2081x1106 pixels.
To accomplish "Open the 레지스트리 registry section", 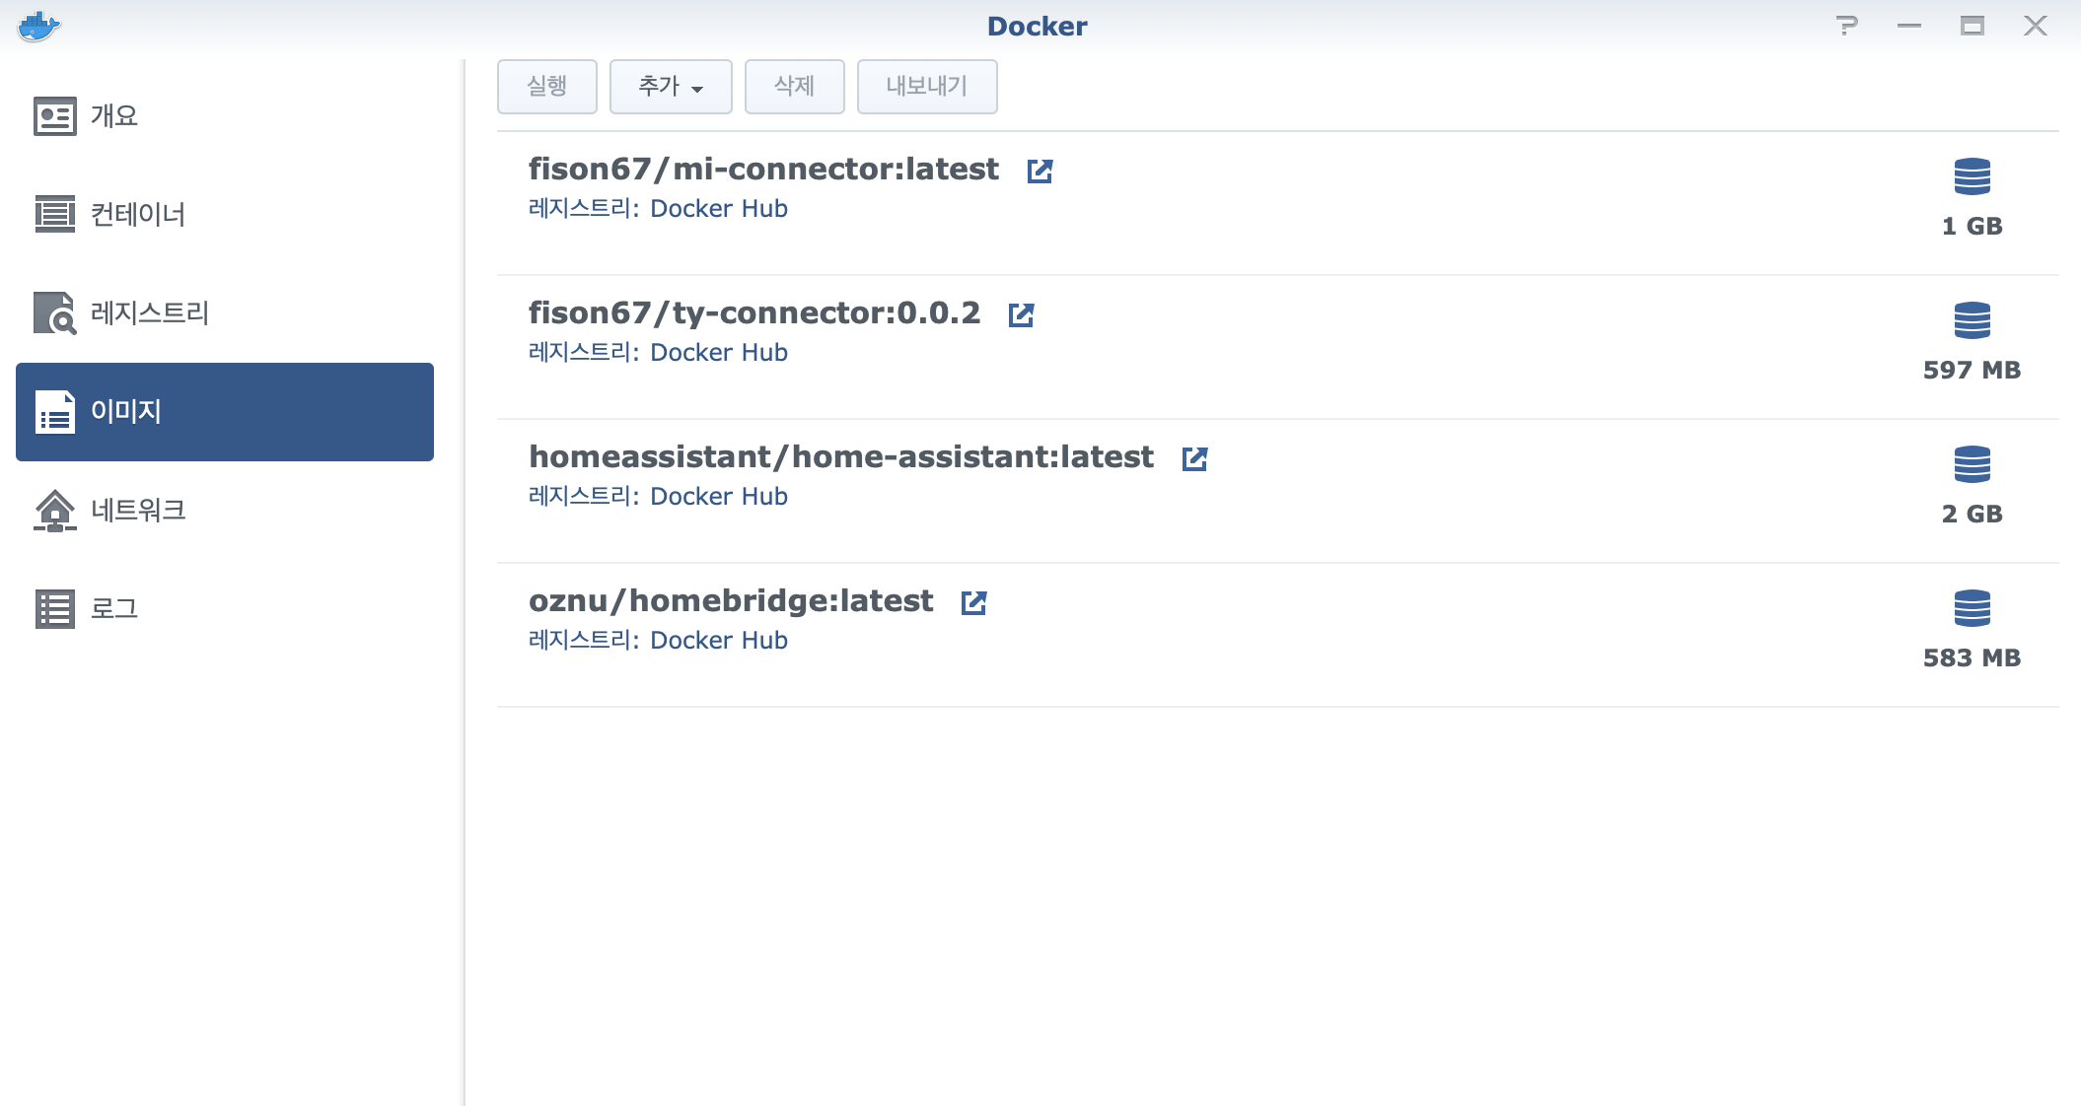I will point(149,313).
